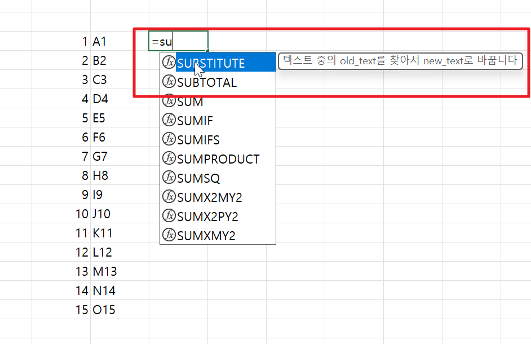Select the number 9 cell beside I9
531x344 pixels.
coord(61,194)
